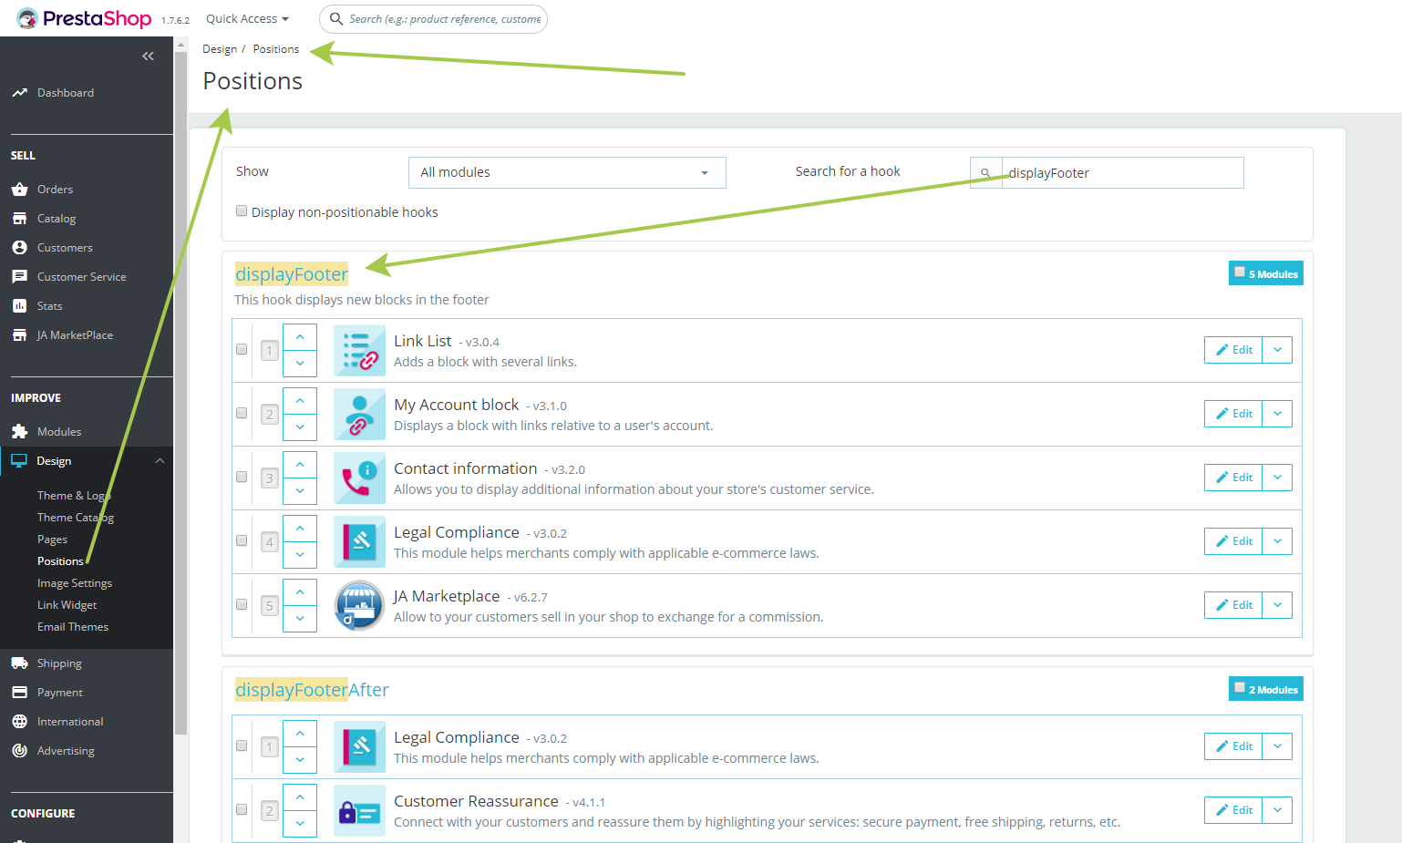Click the Shipping truck icon
The height and width of the screenshot is (843, 1402).
19,663
